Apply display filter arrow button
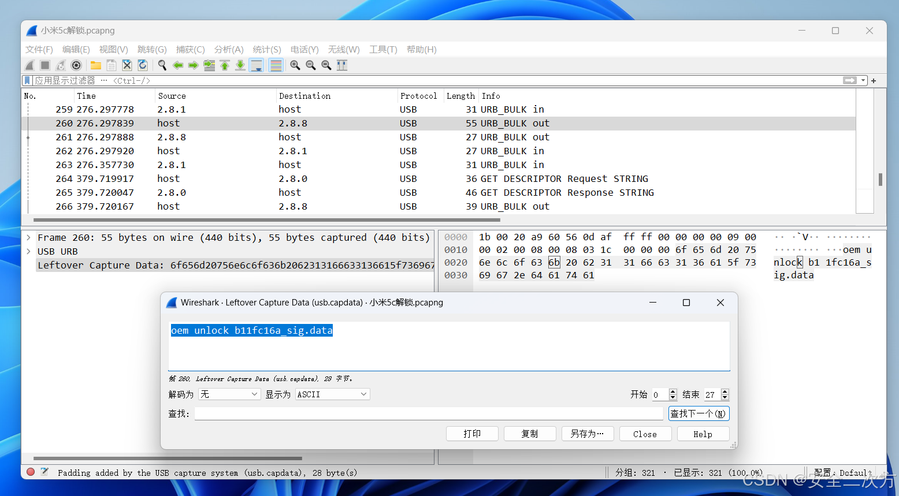This screenshot has height=496, width=899. tap(850, 80)
